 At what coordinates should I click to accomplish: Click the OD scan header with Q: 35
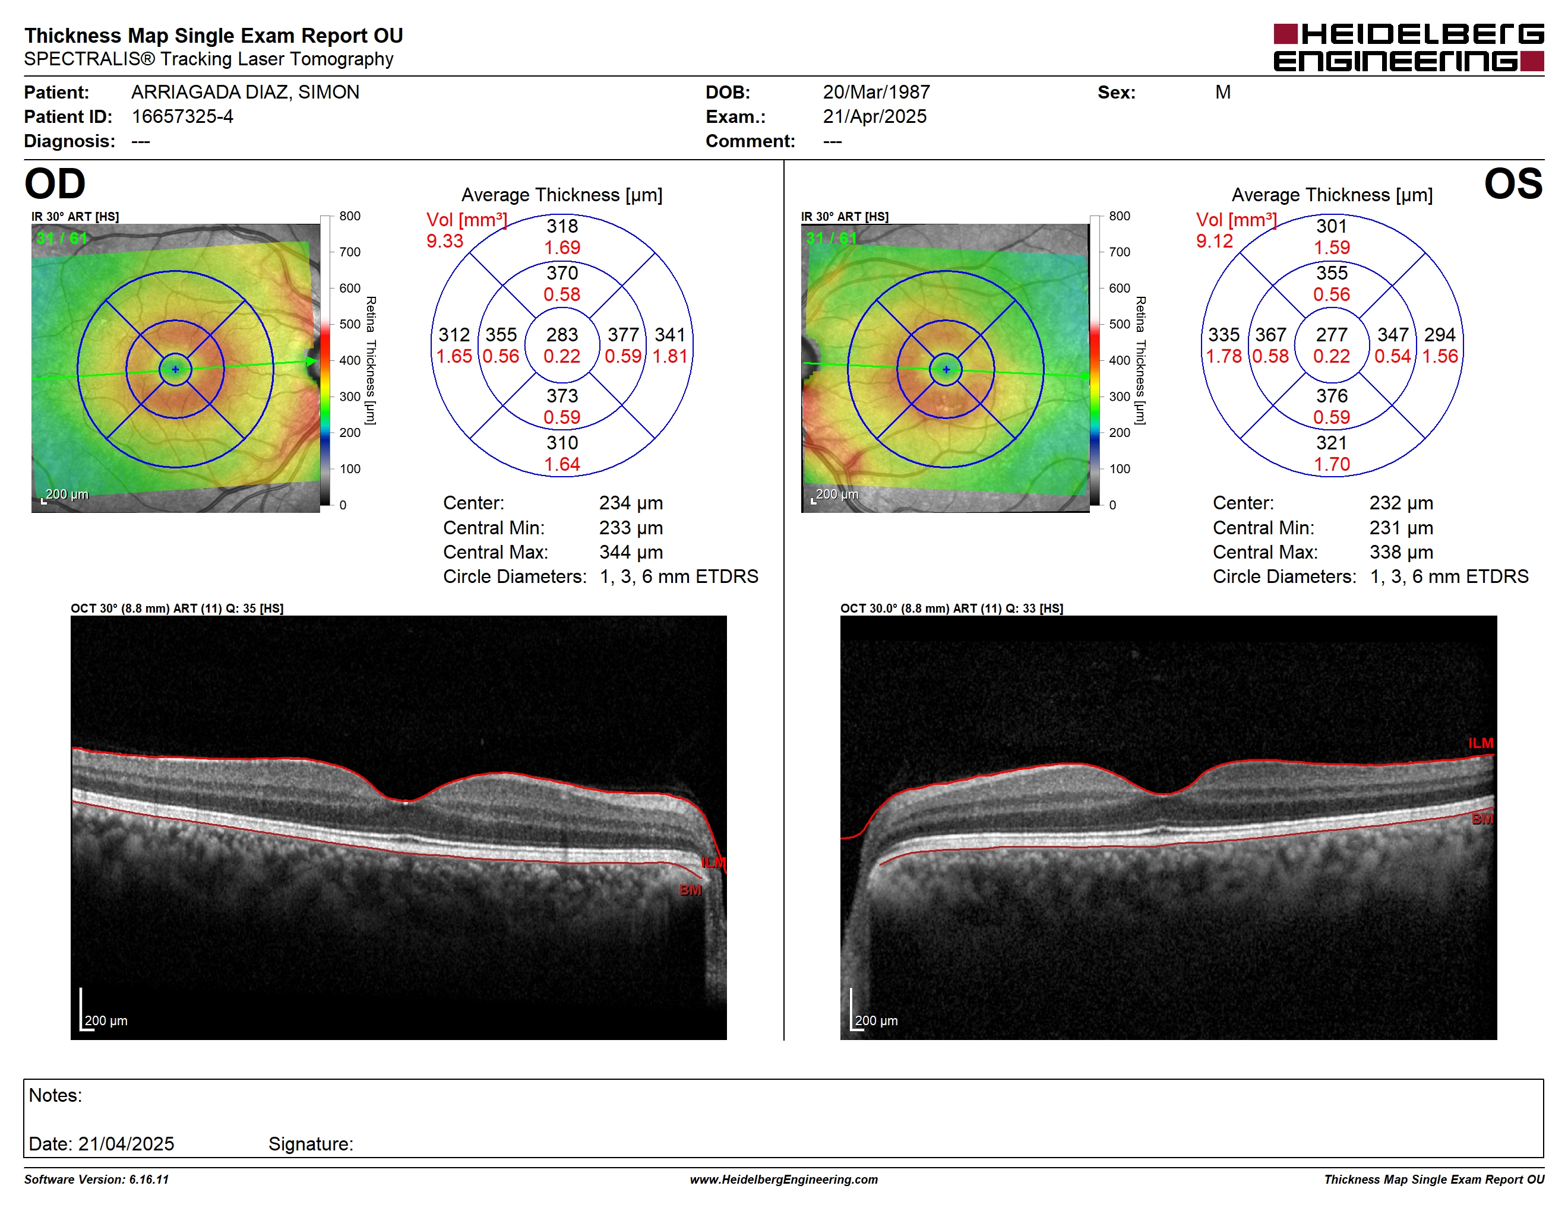(x=176, y=608)
